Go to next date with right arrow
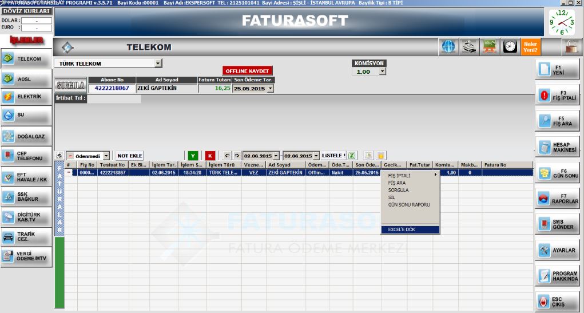This screenshot has height=313, width=584. coord(237,156)
